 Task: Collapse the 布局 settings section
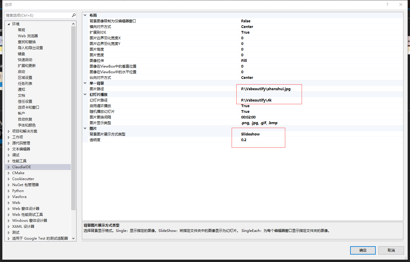tap(85, 15)
